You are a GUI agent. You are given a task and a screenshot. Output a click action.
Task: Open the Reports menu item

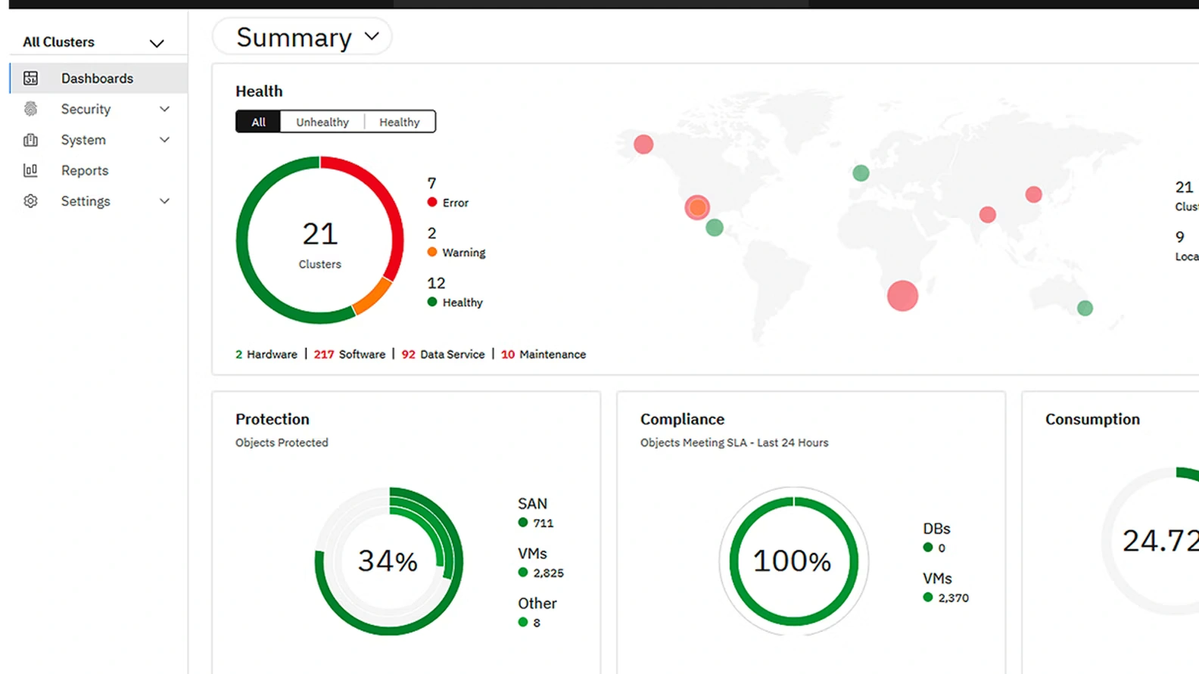click(85, 170)
